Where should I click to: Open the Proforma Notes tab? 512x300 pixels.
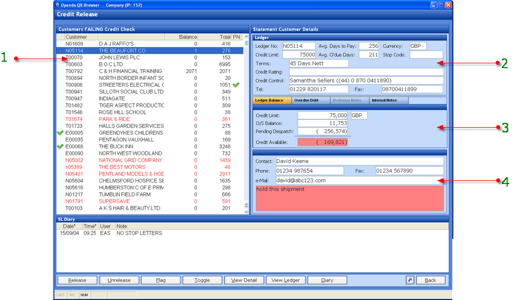pyautogui.click(x=349, y=101)
